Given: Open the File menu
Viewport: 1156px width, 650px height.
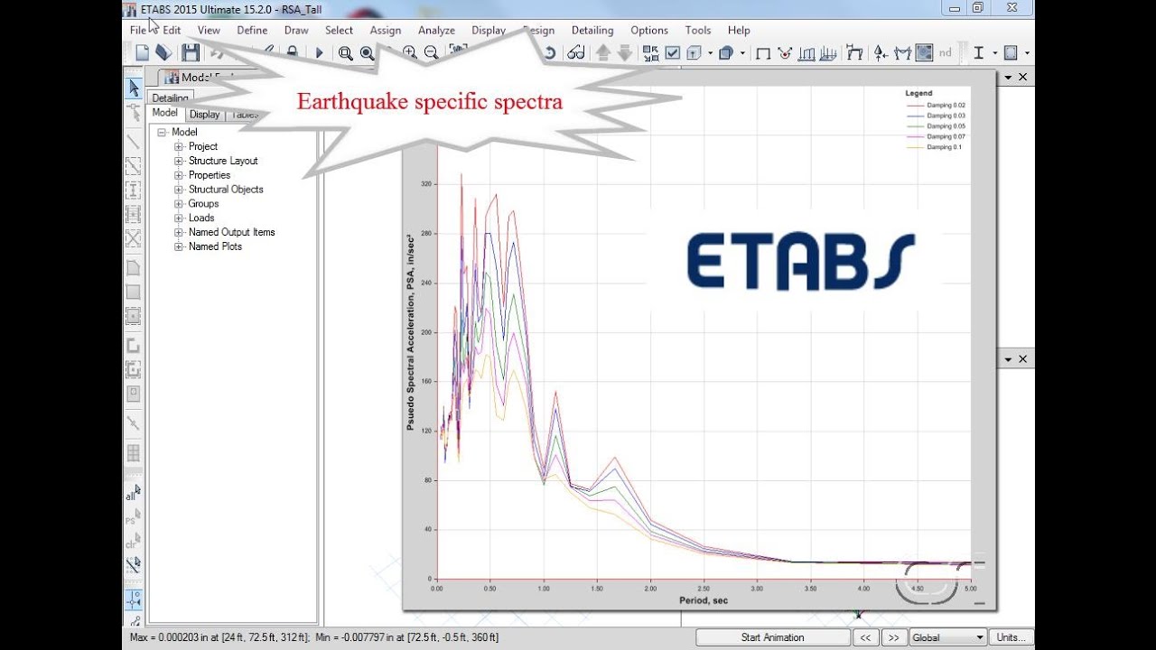Looking at the screenshot, I should tap(137, 30).
